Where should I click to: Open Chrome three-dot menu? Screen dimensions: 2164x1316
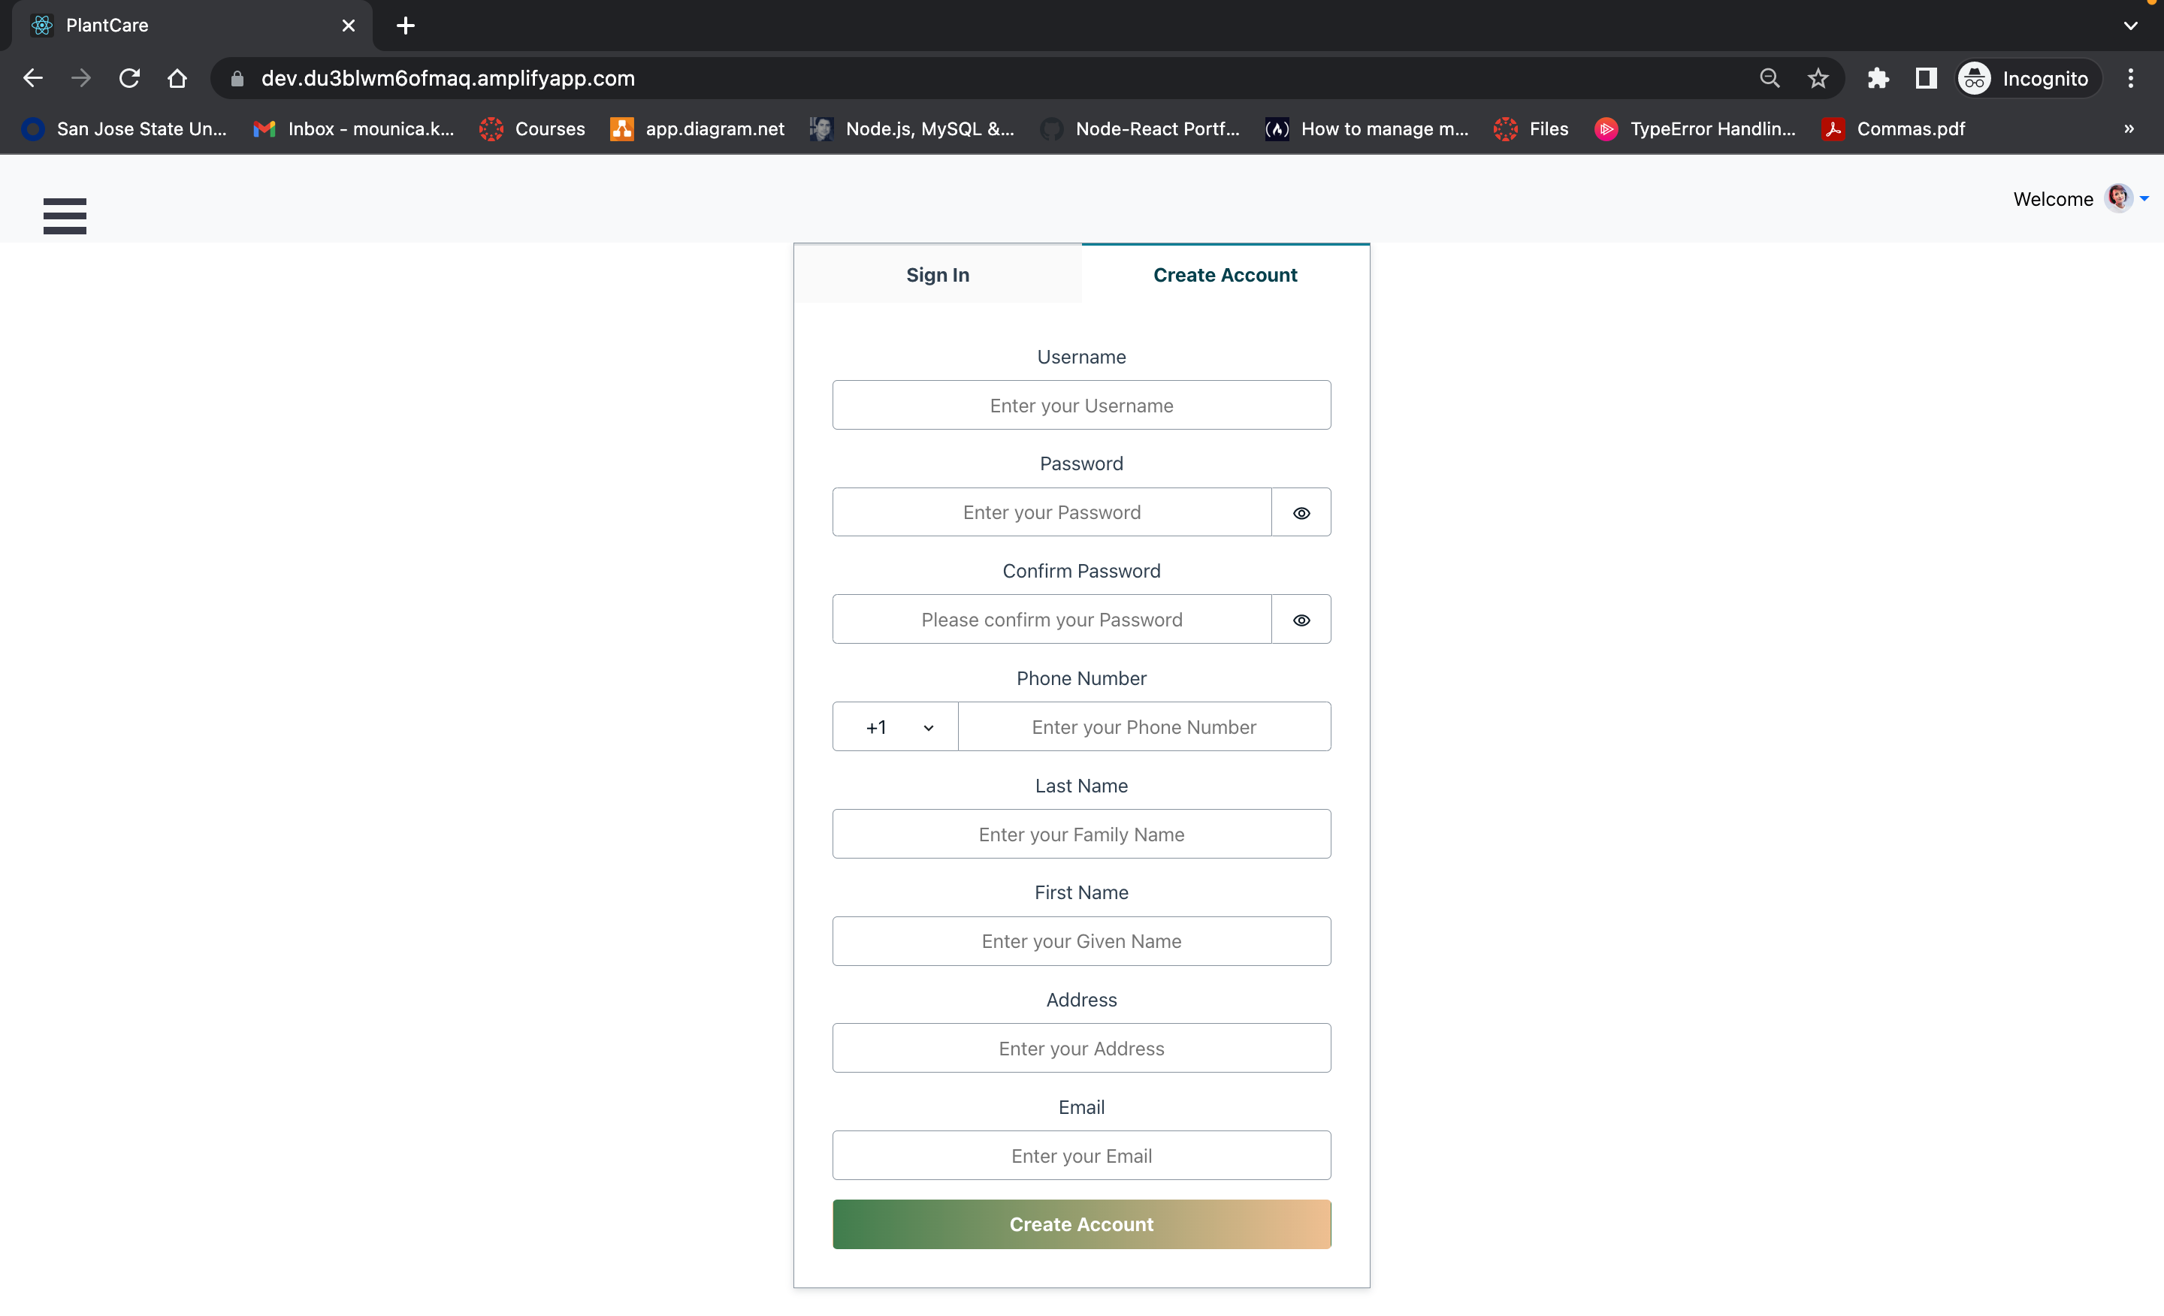coord(2129,78)
